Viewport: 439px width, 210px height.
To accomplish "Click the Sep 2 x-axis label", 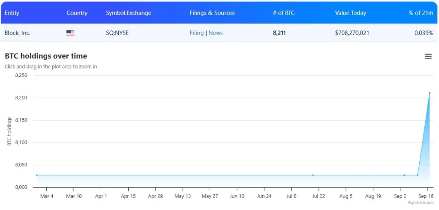I will 400,196.
